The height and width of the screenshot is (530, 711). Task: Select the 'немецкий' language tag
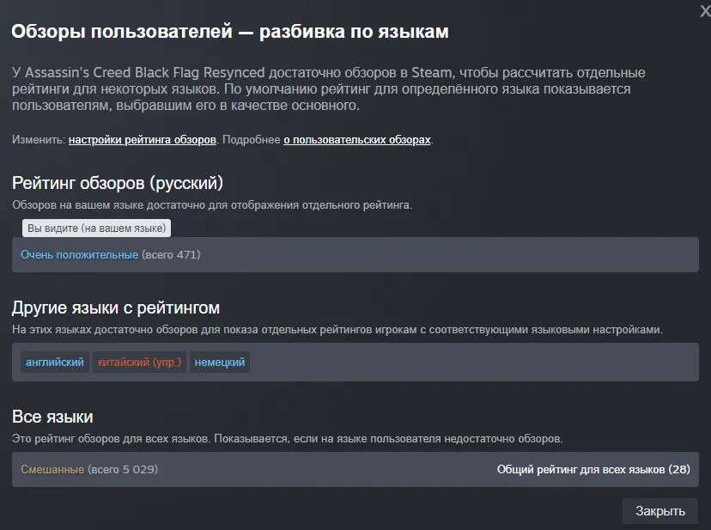pos(220,362)
